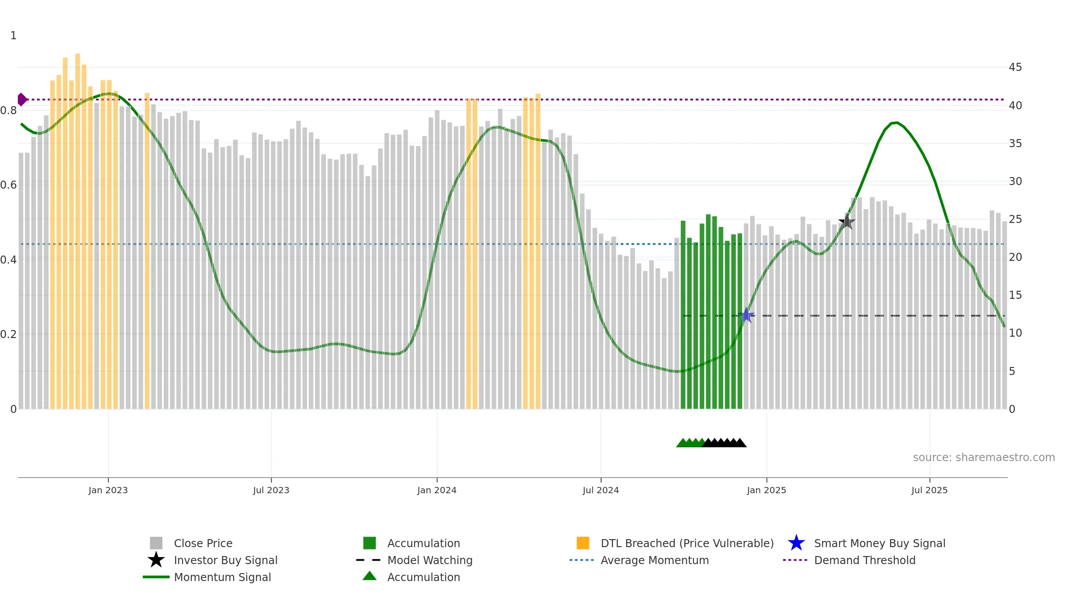The image size is (1071, 602).
Task: Click the black star marker on chart
Action: [847, 222]
